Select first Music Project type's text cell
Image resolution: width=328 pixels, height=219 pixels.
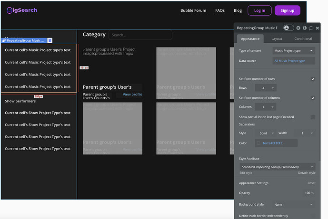coord(38,50)
